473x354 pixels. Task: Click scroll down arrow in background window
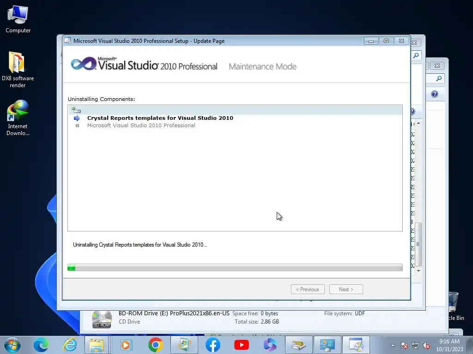pos(418,271)
